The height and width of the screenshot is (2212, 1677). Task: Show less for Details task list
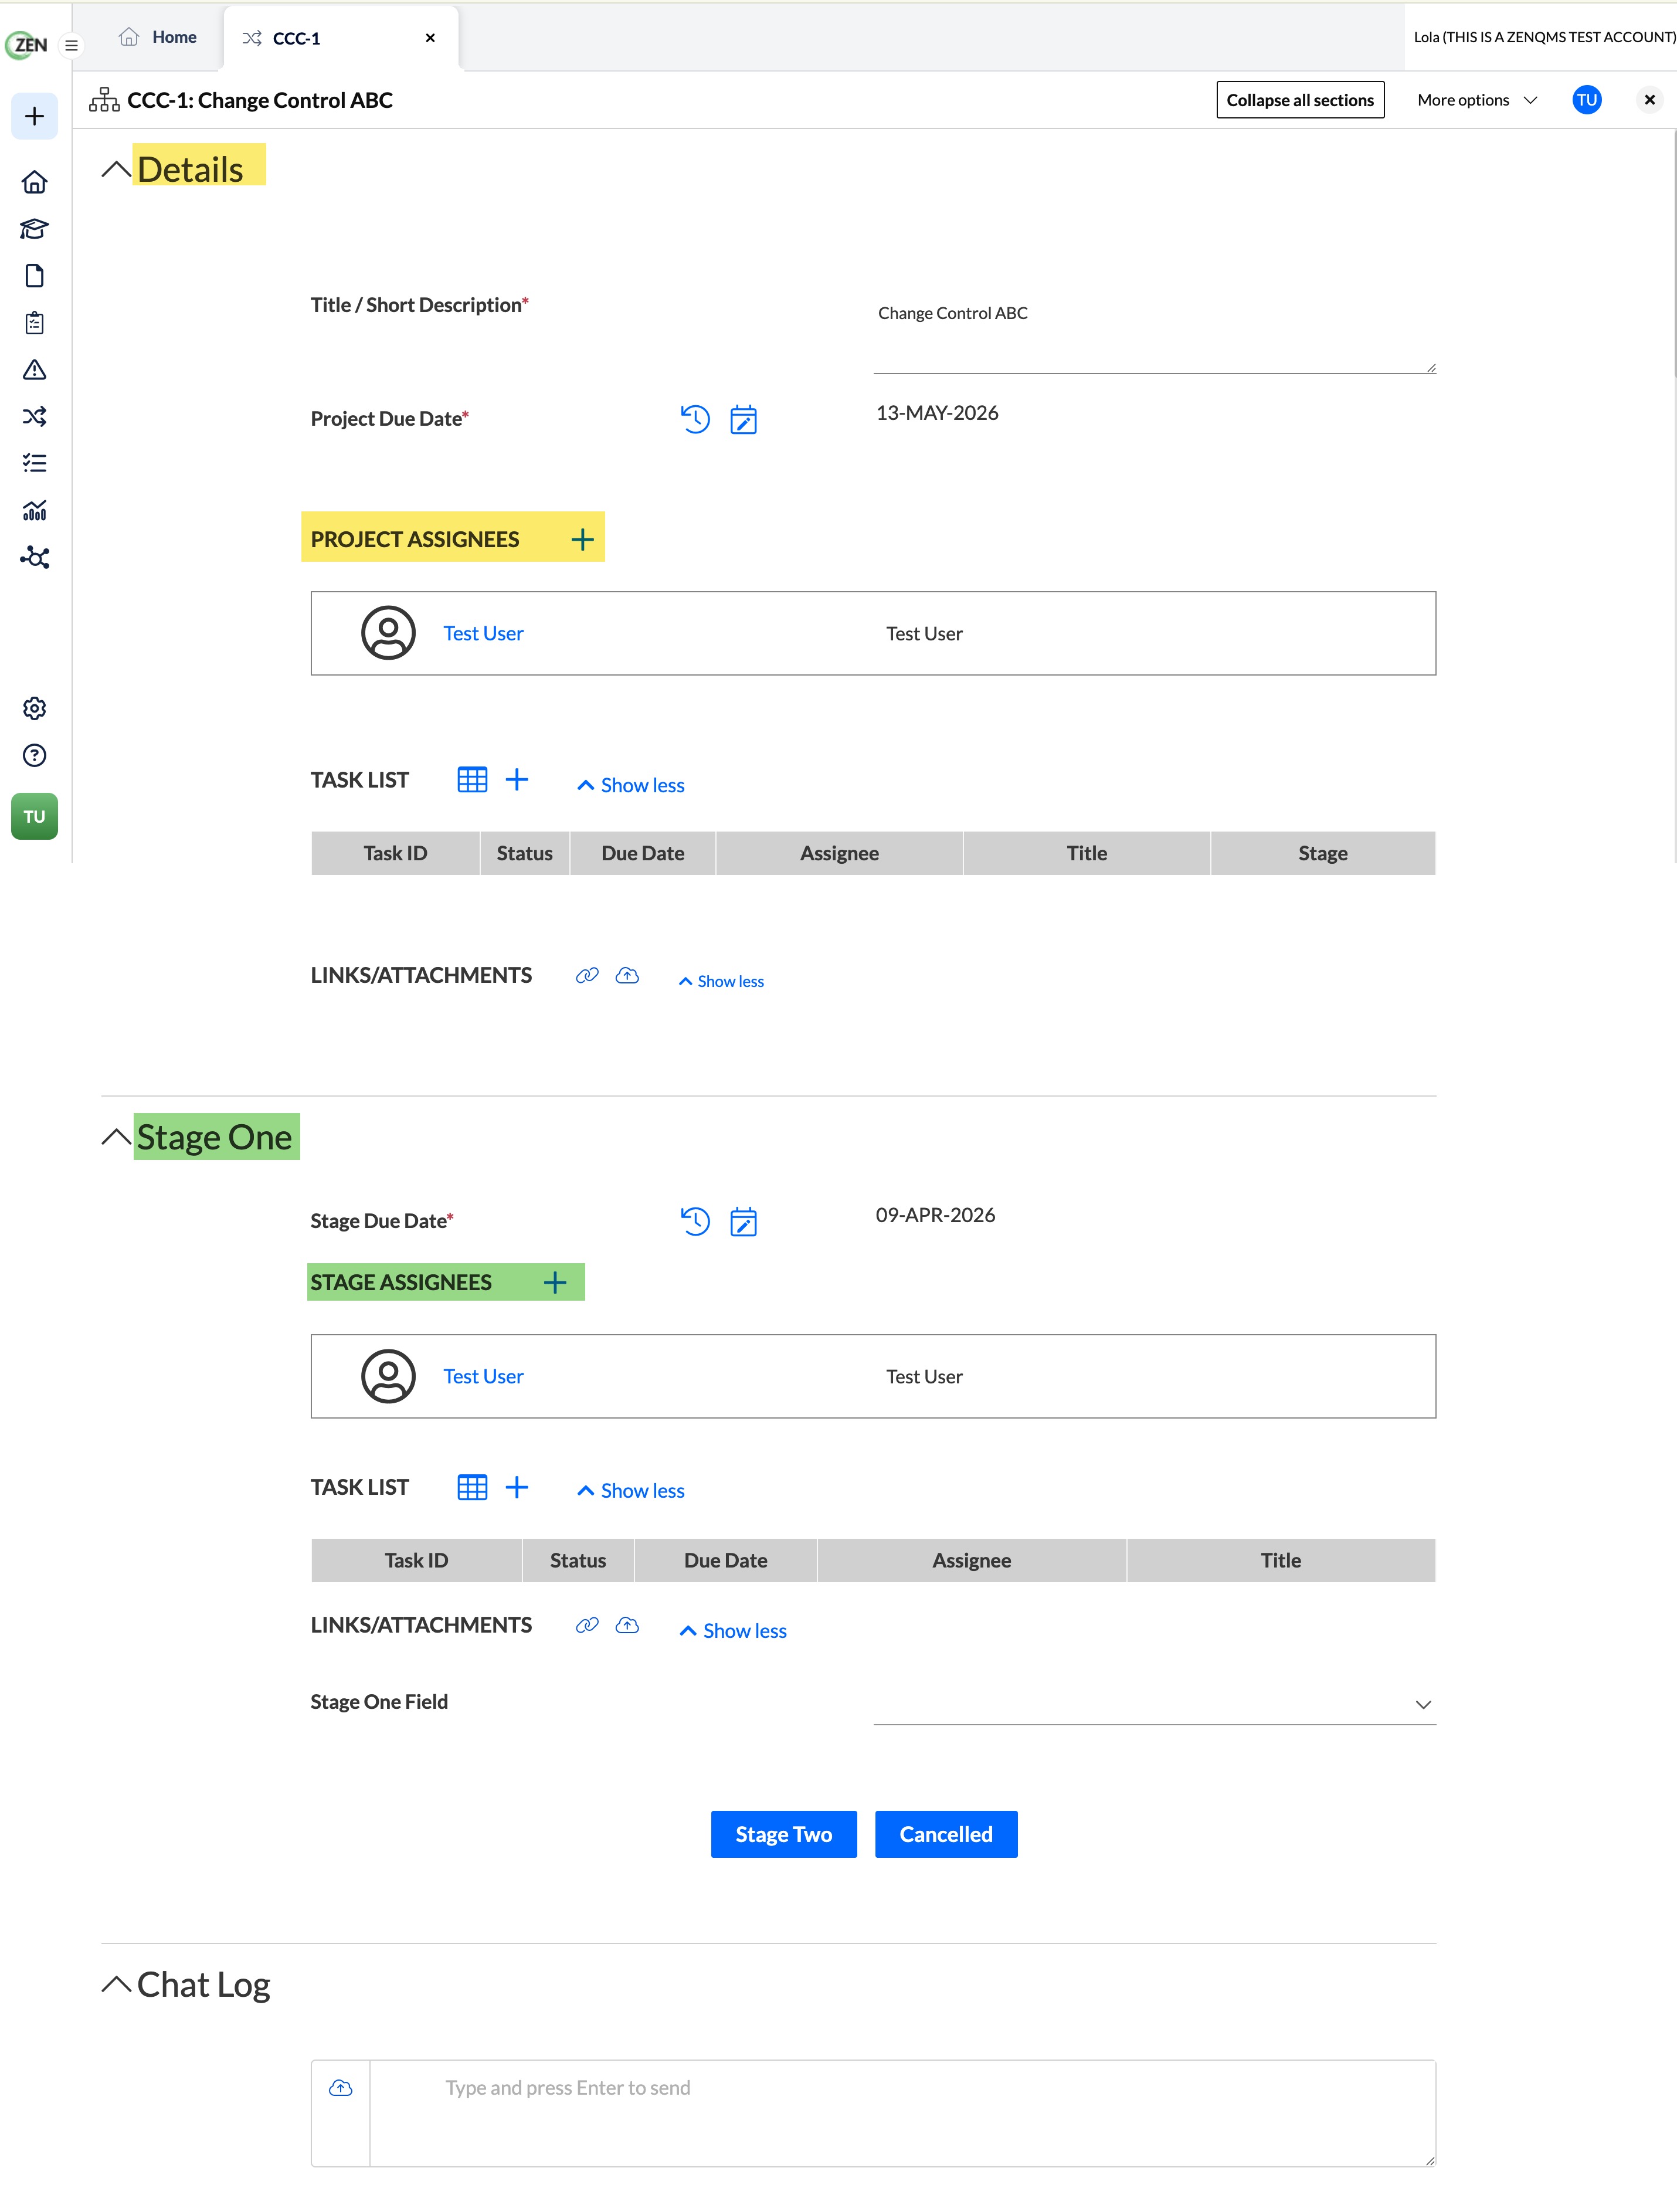click(x=631, y=785)
